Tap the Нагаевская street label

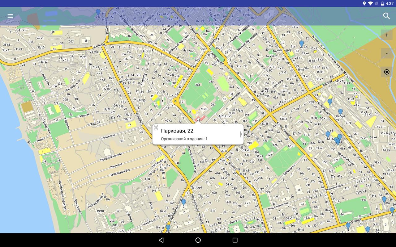(x=108, y=137)
